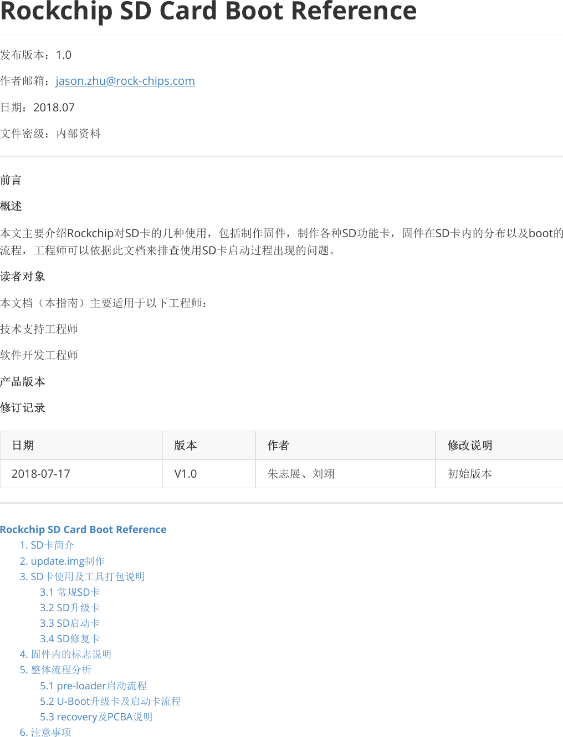Click the 初始版本 table cell
The image size is (563, 737).
[x=499, y=474]
